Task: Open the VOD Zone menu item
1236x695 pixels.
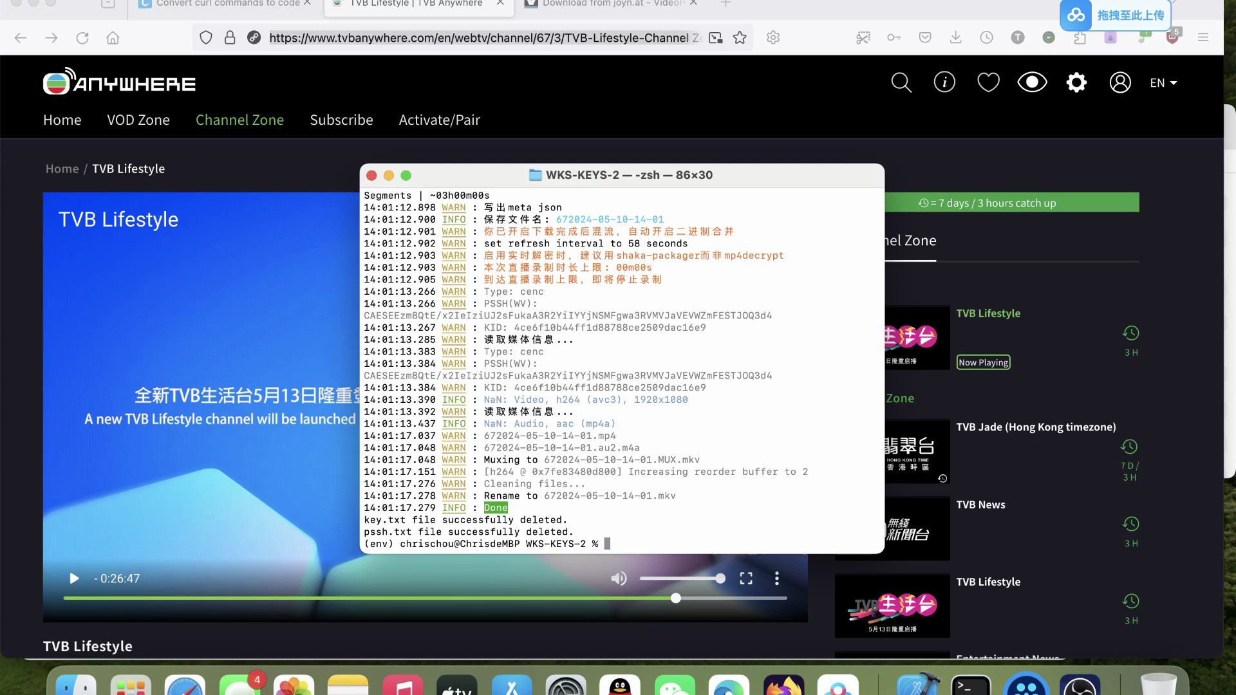Action: (x=138, y=120)
